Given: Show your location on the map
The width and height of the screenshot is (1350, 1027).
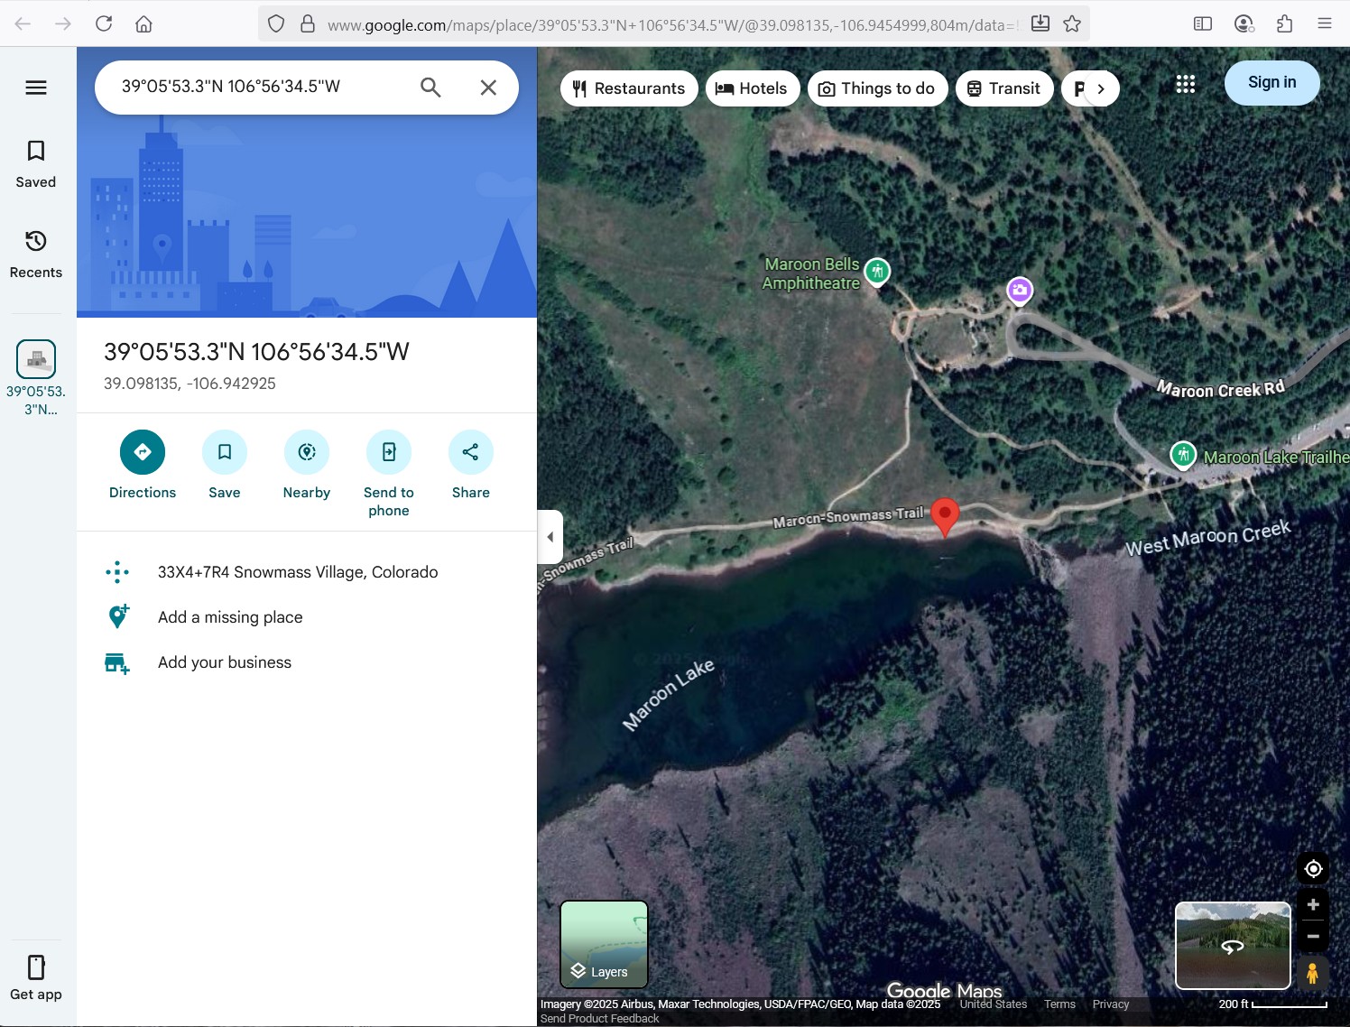Looking at the screenshot, I should [x=1313, y=868].
